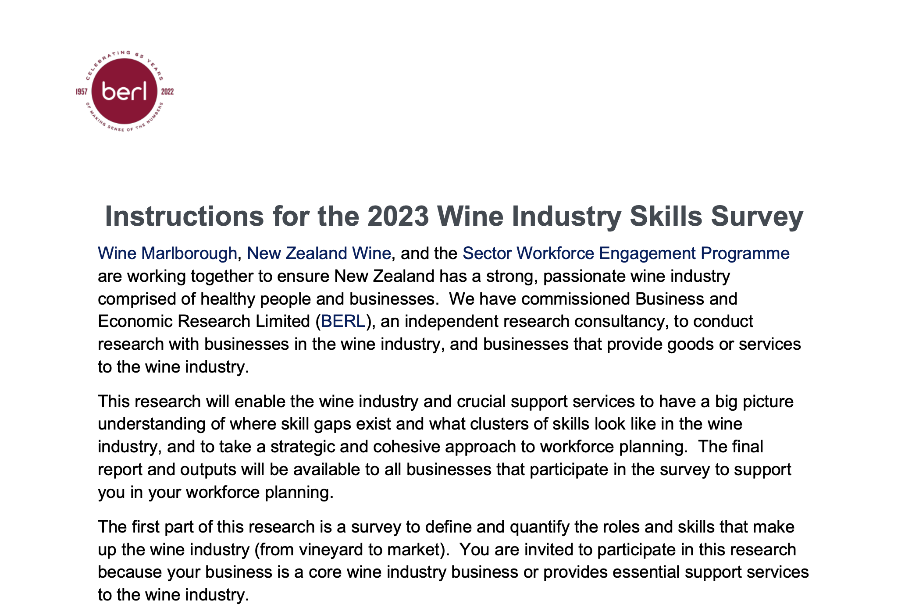Select the Instructions for the 2023 heading
Image resolution: width=912 pixels, height=611 pixels.
(454, 216)
